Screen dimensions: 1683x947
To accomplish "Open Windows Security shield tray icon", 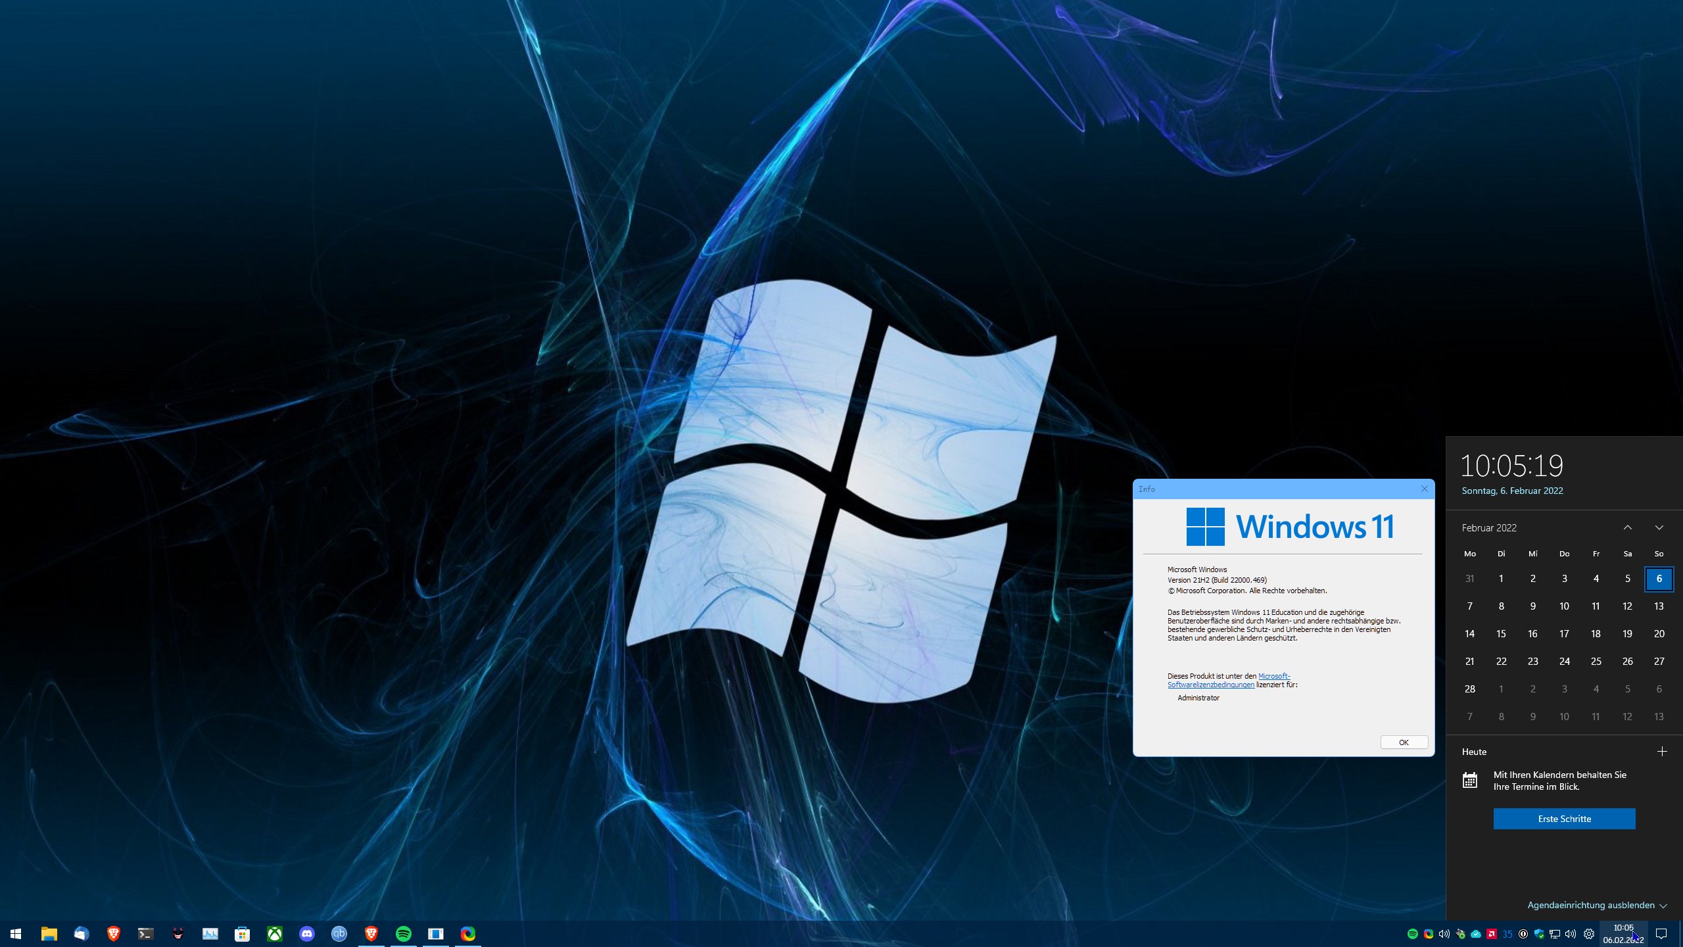I will point(1539,934).
